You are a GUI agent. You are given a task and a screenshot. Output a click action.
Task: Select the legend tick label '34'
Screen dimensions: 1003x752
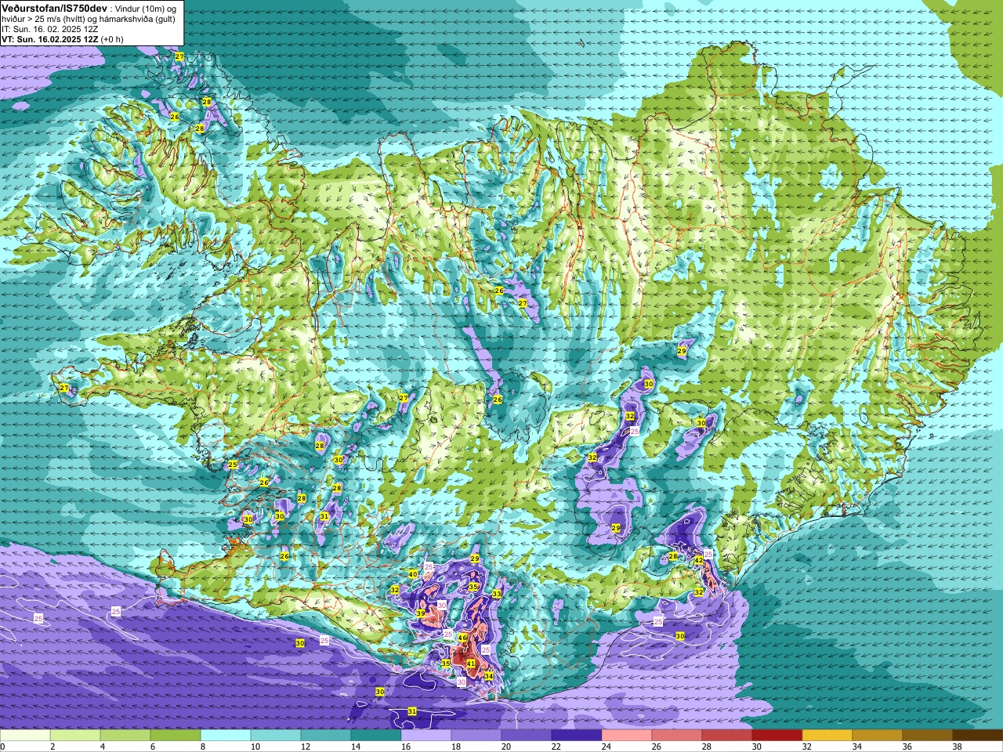(857, 747)
